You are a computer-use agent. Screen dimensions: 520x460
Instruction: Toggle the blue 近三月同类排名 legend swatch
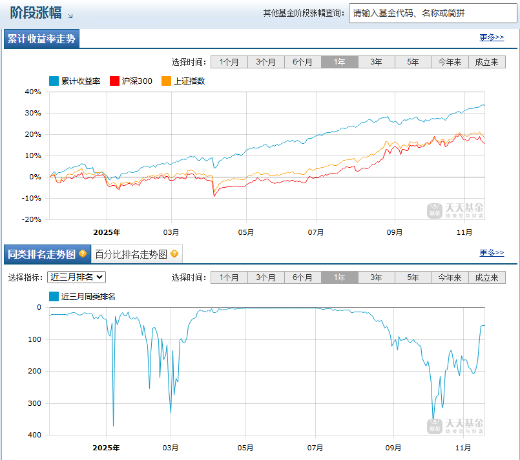point(54,296)
